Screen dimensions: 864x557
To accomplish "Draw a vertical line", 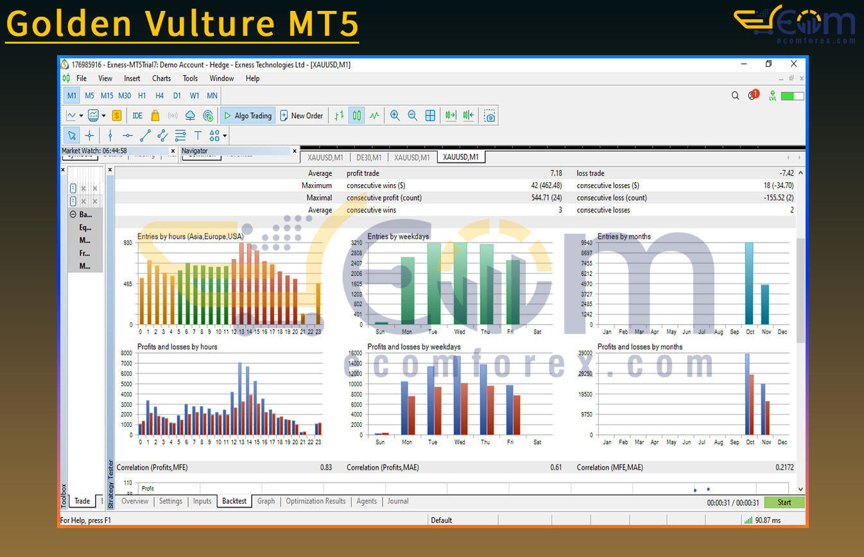I will pyautogui.click(x=110, y=135).
